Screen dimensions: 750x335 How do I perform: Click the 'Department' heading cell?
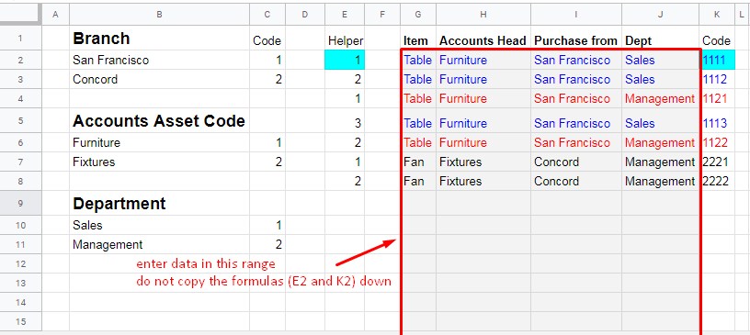pos(159,203)
